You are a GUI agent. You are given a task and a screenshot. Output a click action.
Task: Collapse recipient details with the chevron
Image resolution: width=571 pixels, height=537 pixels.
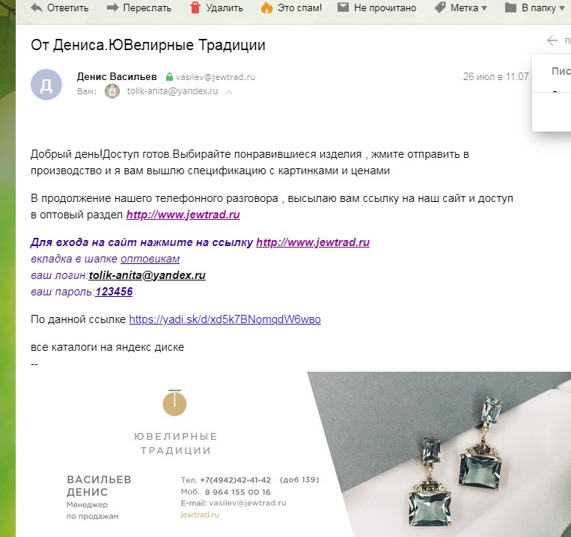coord(229,92)
